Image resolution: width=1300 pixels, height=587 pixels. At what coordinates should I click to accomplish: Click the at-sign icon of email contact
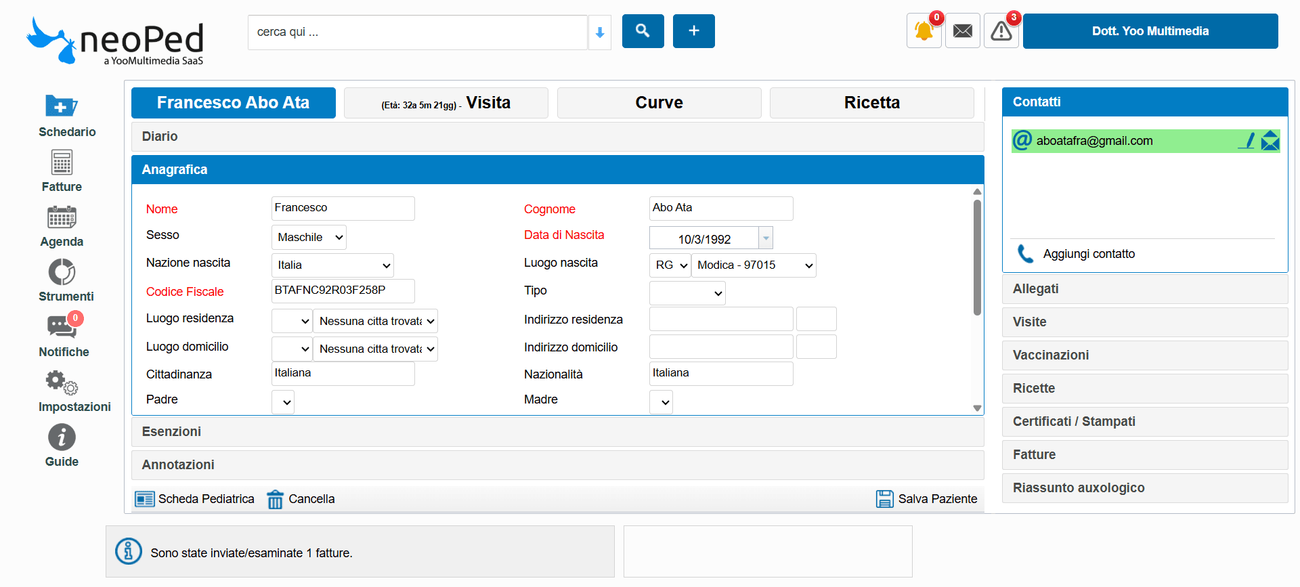tap(1022, 141)
